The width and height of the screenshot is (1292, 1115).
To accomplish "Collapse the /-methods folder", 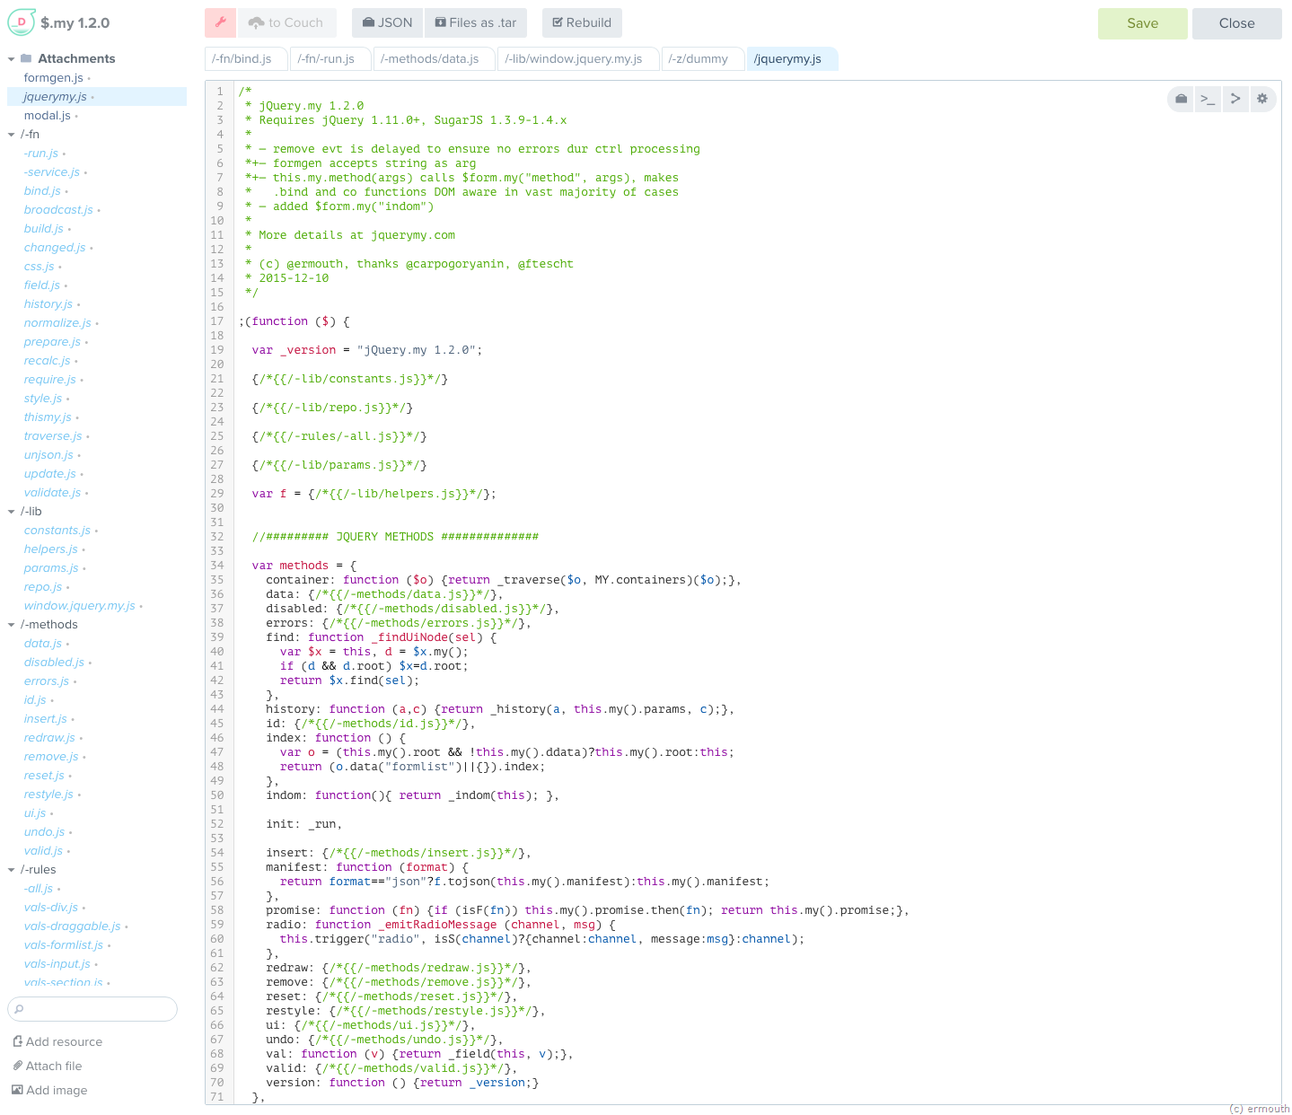I will pyautogui.click(x=12, y=625).
